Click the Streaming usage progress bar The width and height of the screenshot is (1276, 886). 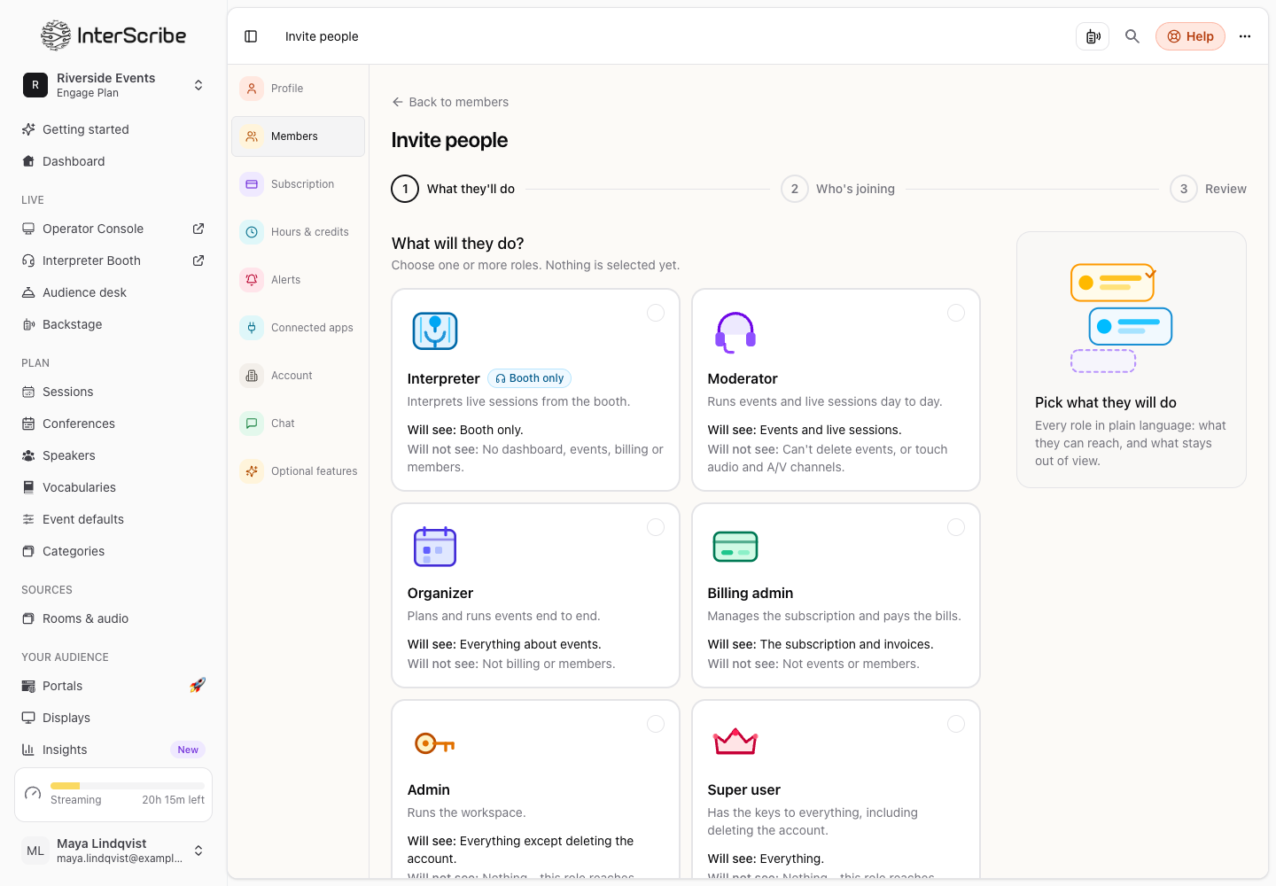pos(128,786)
